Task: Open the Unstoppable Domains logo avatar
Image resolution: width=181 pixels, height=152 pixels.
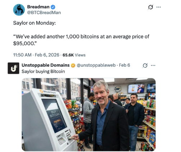Action: coord(13,68)
